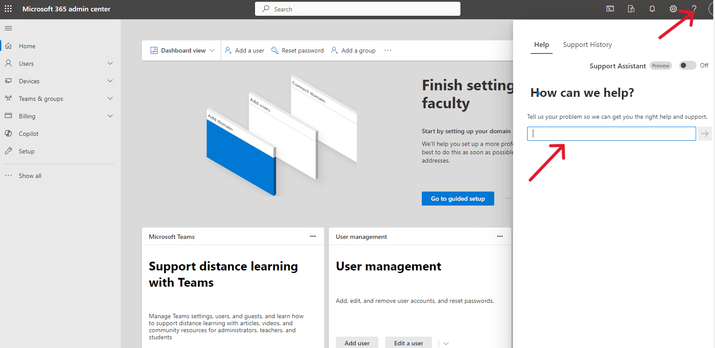Image resolution: width=715 pixels, height=348 pixels.
Task: Click the Setup wrench icon
Action: (x=8, y=151)
